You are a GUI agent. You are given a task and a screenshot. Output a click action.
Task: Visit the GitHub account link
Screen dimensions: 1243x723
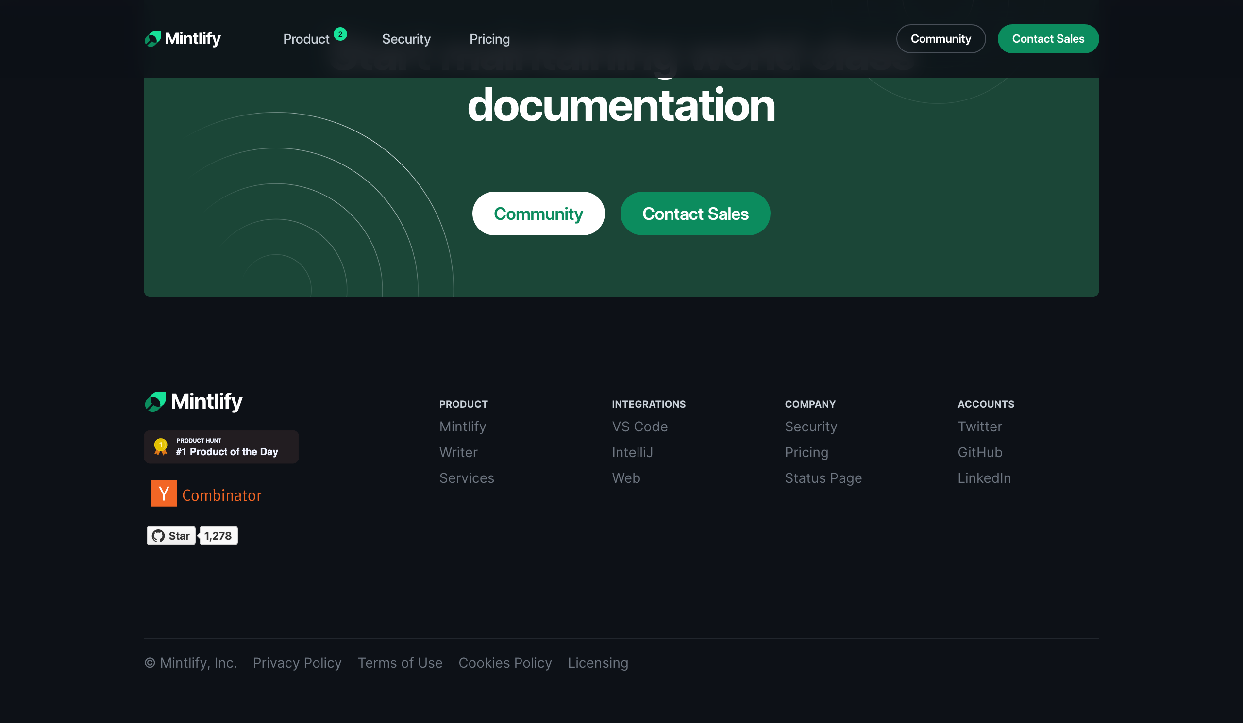980,452
